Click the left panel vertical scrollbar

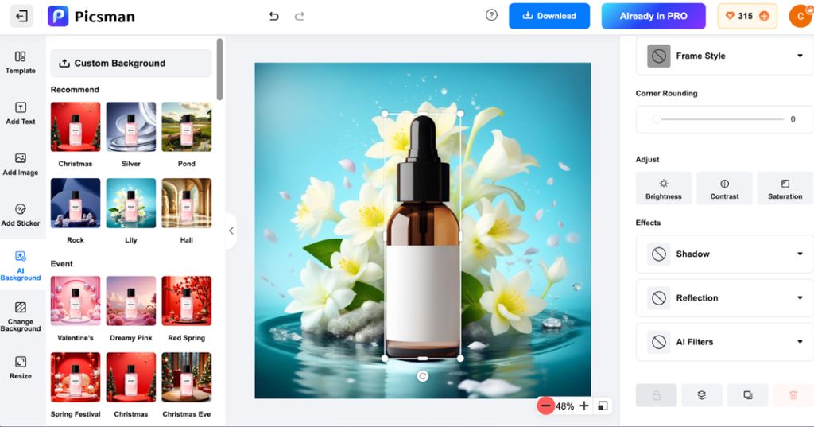point(219,69)
